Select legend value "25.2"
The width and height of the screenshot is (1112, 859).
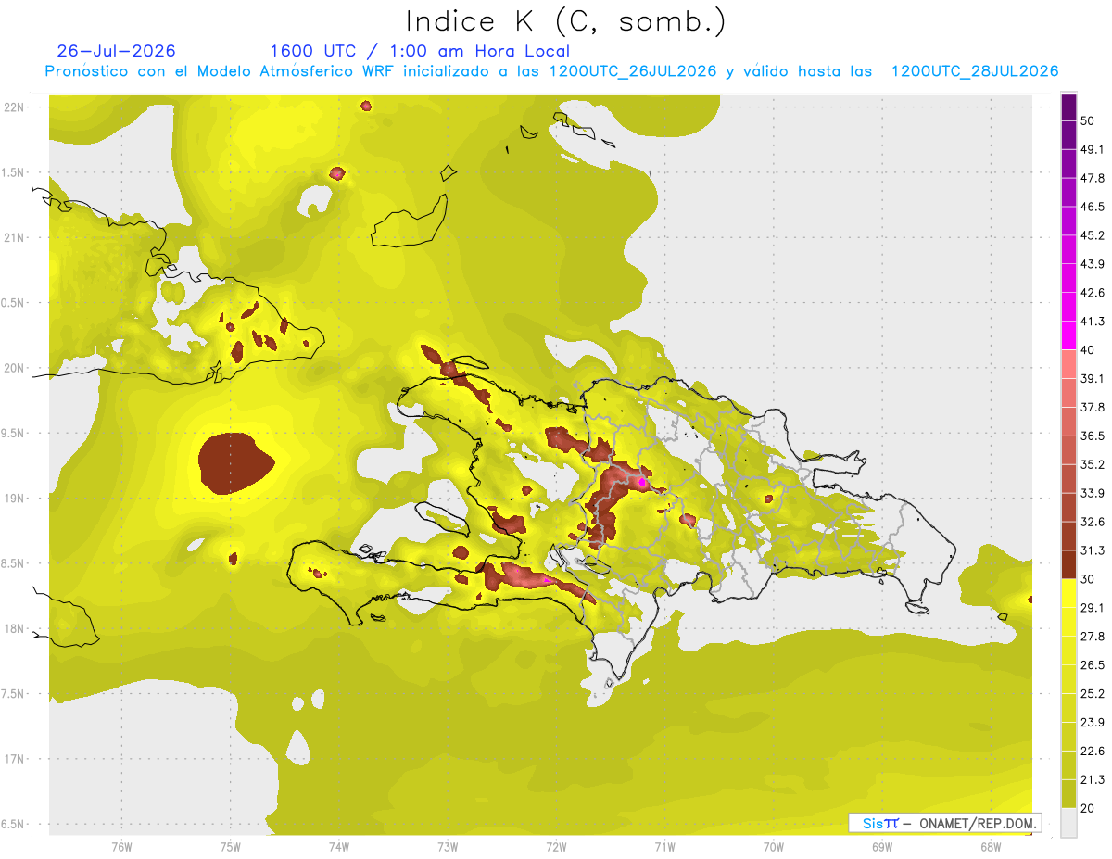coord(1093,694)
